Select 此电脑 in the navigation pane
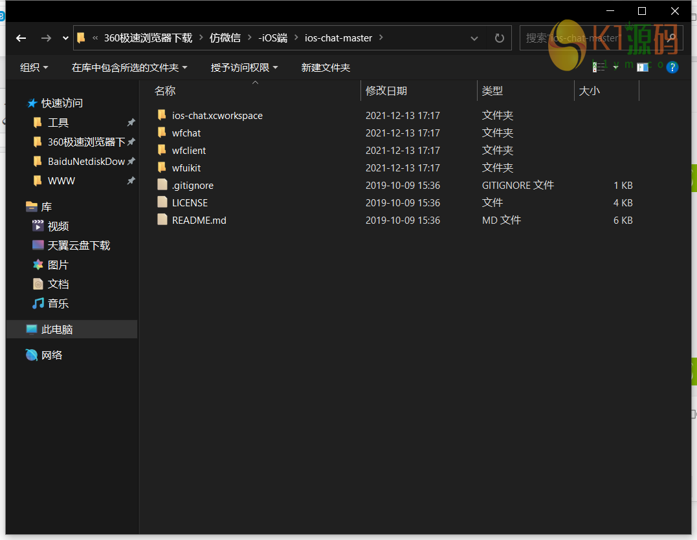Screen dimensions: 697x540 point(57,330)
